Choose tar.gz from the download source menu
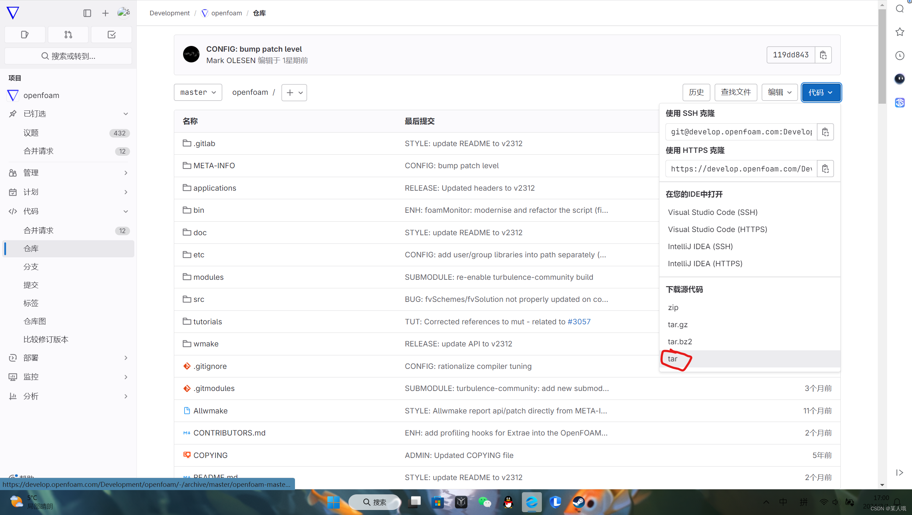The image size is (912, 515). click(x=678, y=324)
